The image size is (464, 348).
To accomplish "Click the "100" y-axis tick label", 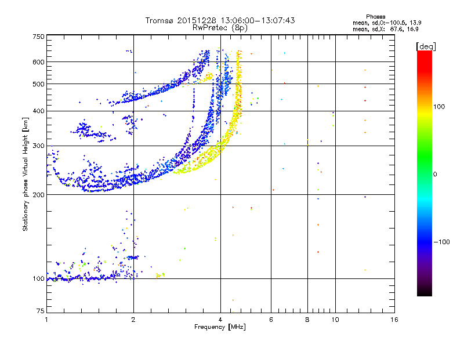I will tap(38, 278).
